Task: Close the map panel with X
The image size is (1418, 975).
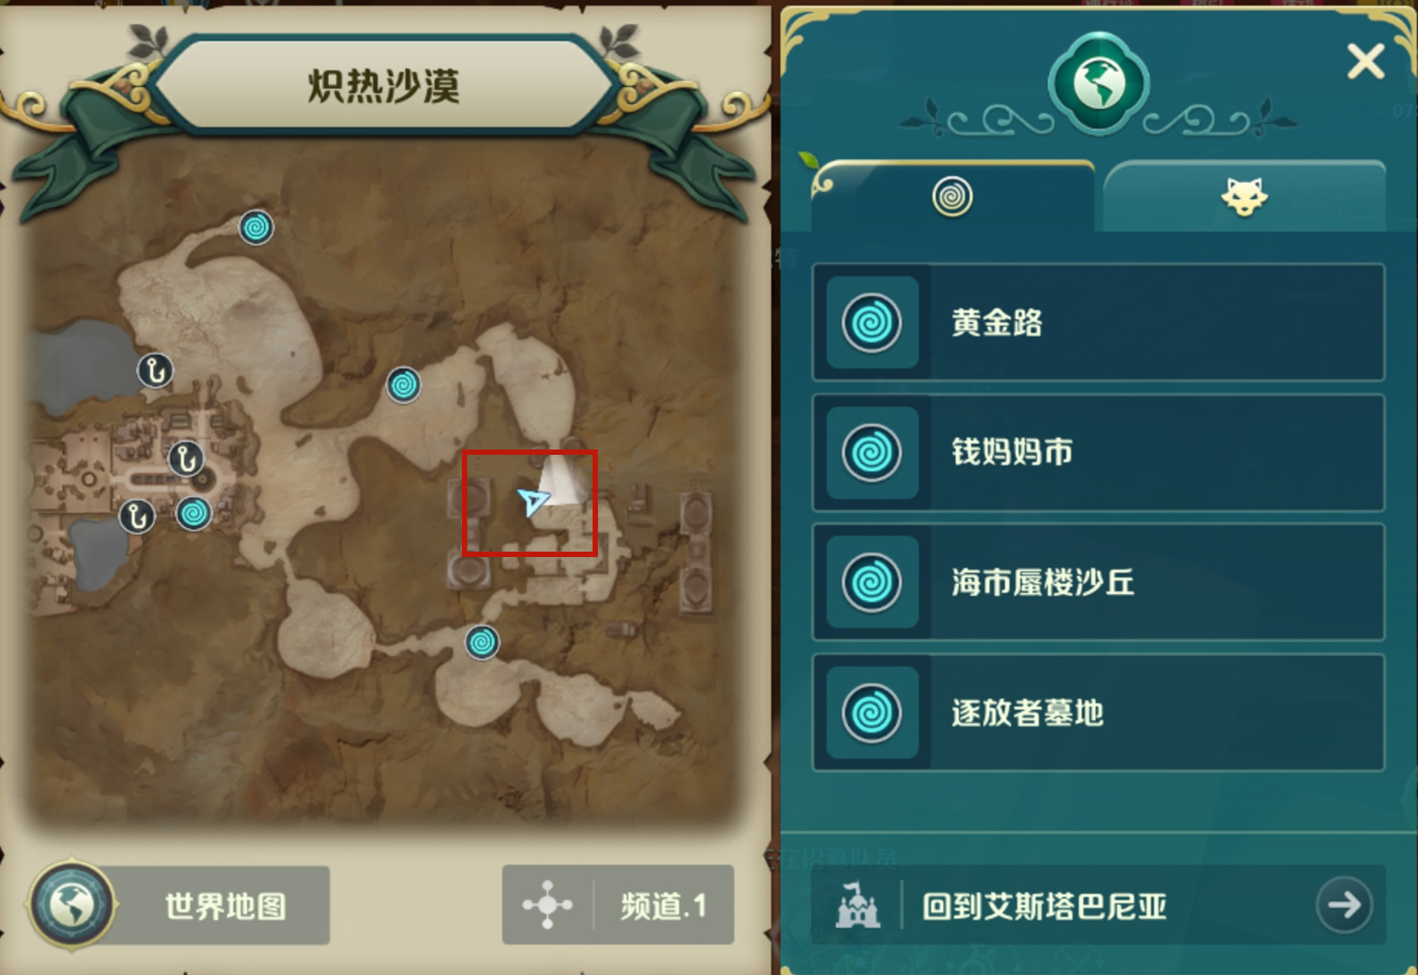Action: 1366,61
